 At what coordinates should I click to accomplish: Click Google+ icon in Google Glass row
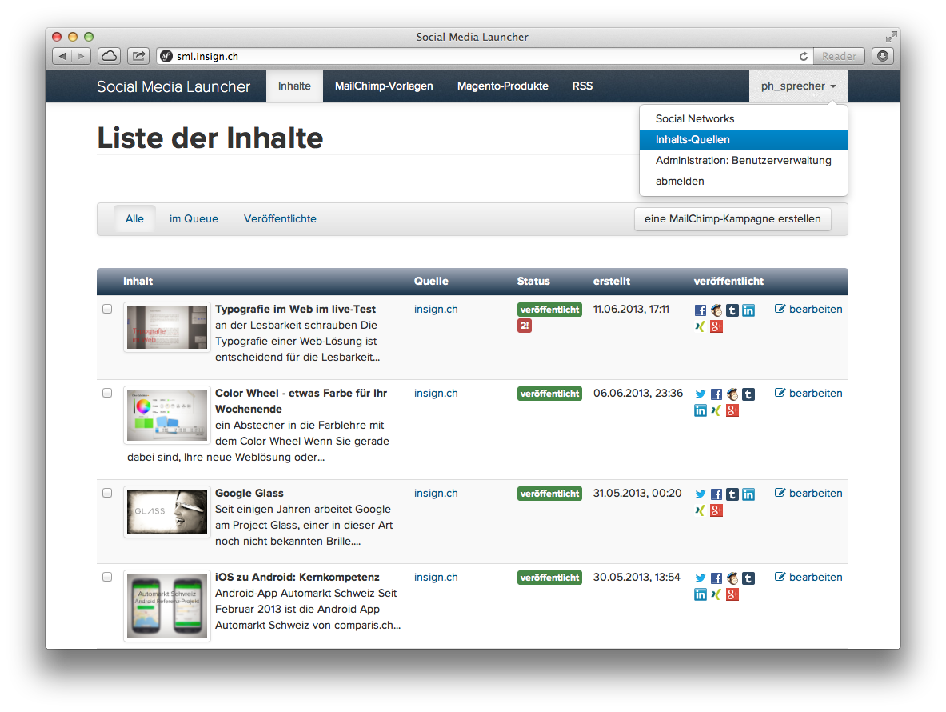(716, 510)
